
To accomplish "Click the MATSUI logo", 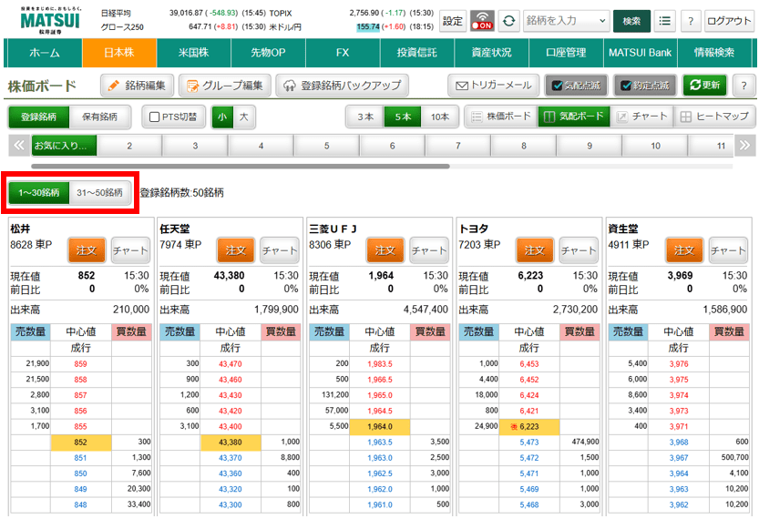I will (x=50, y=20).
